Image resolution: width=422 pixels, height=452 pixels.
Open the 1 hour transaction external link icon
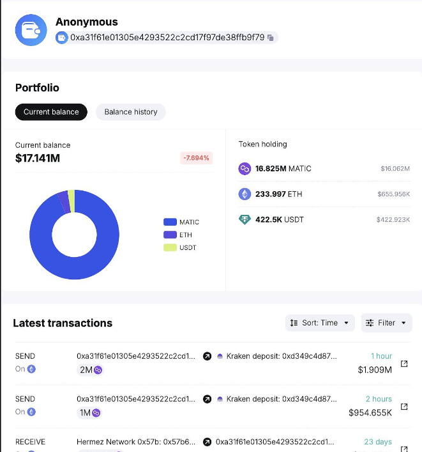click(x=404, y=364)
